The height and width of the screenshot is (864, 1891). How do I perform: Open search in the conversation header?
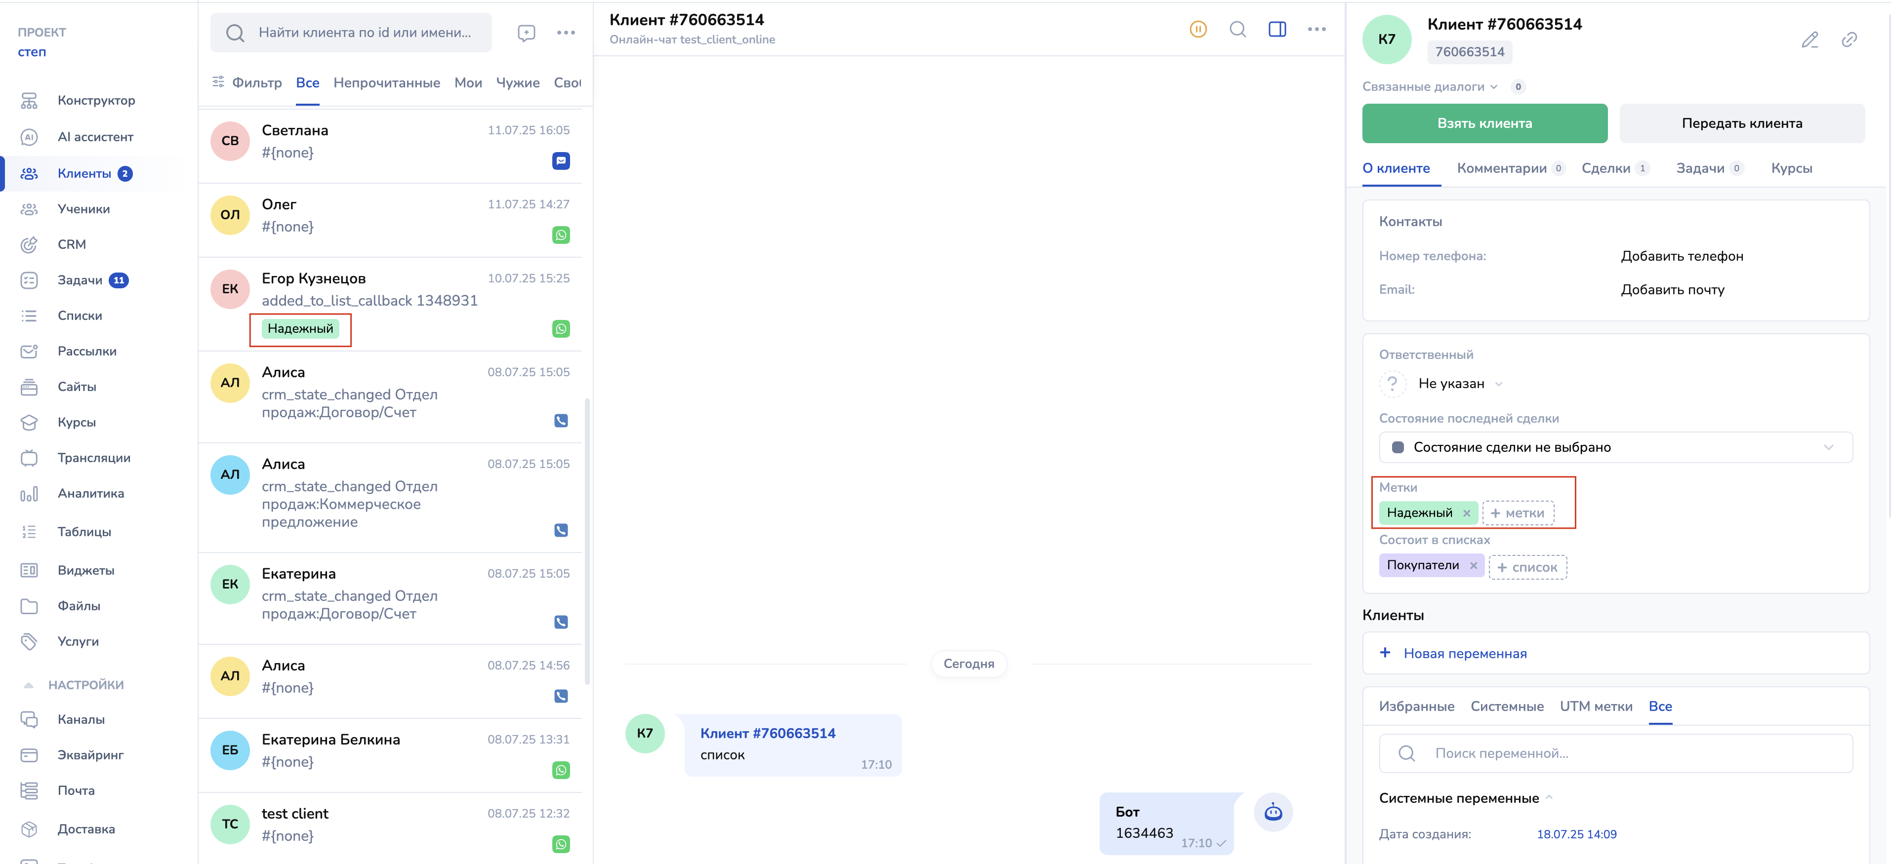(x=1237, y=29)
